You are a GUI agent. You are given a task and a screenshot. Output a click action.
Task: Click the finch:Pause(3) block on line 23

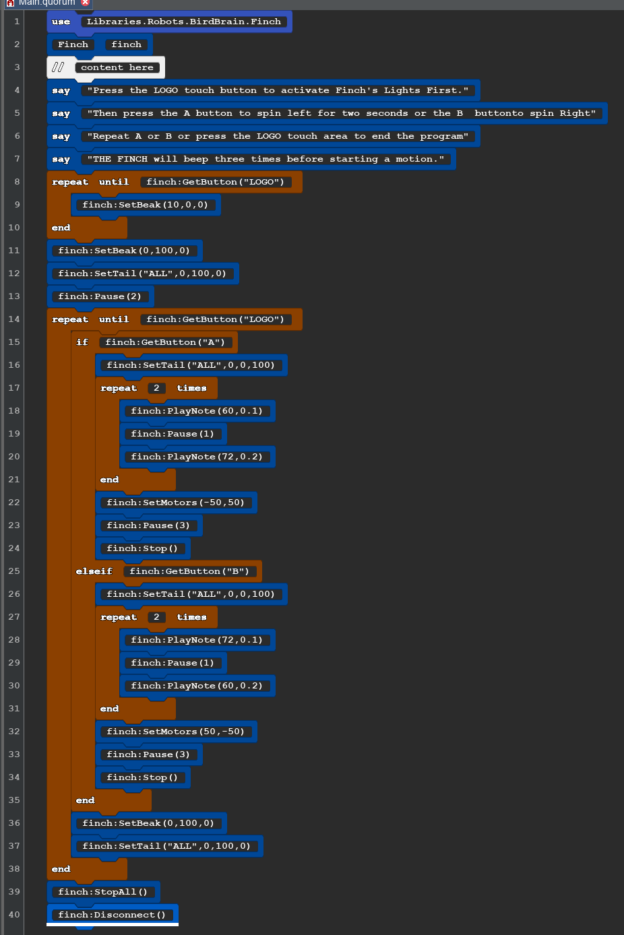(x=149, y=525)
